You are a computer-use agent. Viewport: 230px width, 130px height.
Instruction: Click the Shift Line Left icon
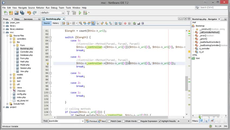click(x=116, y=23)
